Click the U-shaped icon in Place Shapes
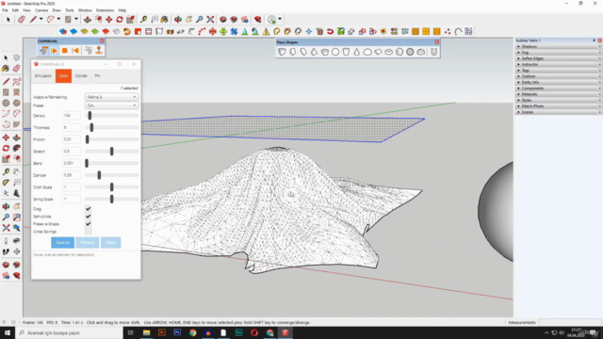The width and height of the screenshot is (603, 339). 433,52
